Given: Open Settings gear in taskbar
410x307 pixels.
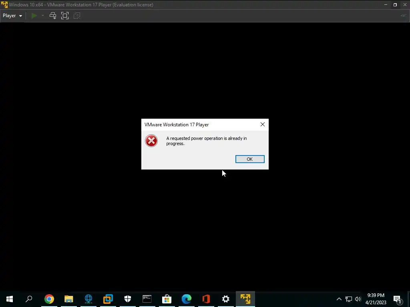Looking at the screenshot, I should point(226,299).
